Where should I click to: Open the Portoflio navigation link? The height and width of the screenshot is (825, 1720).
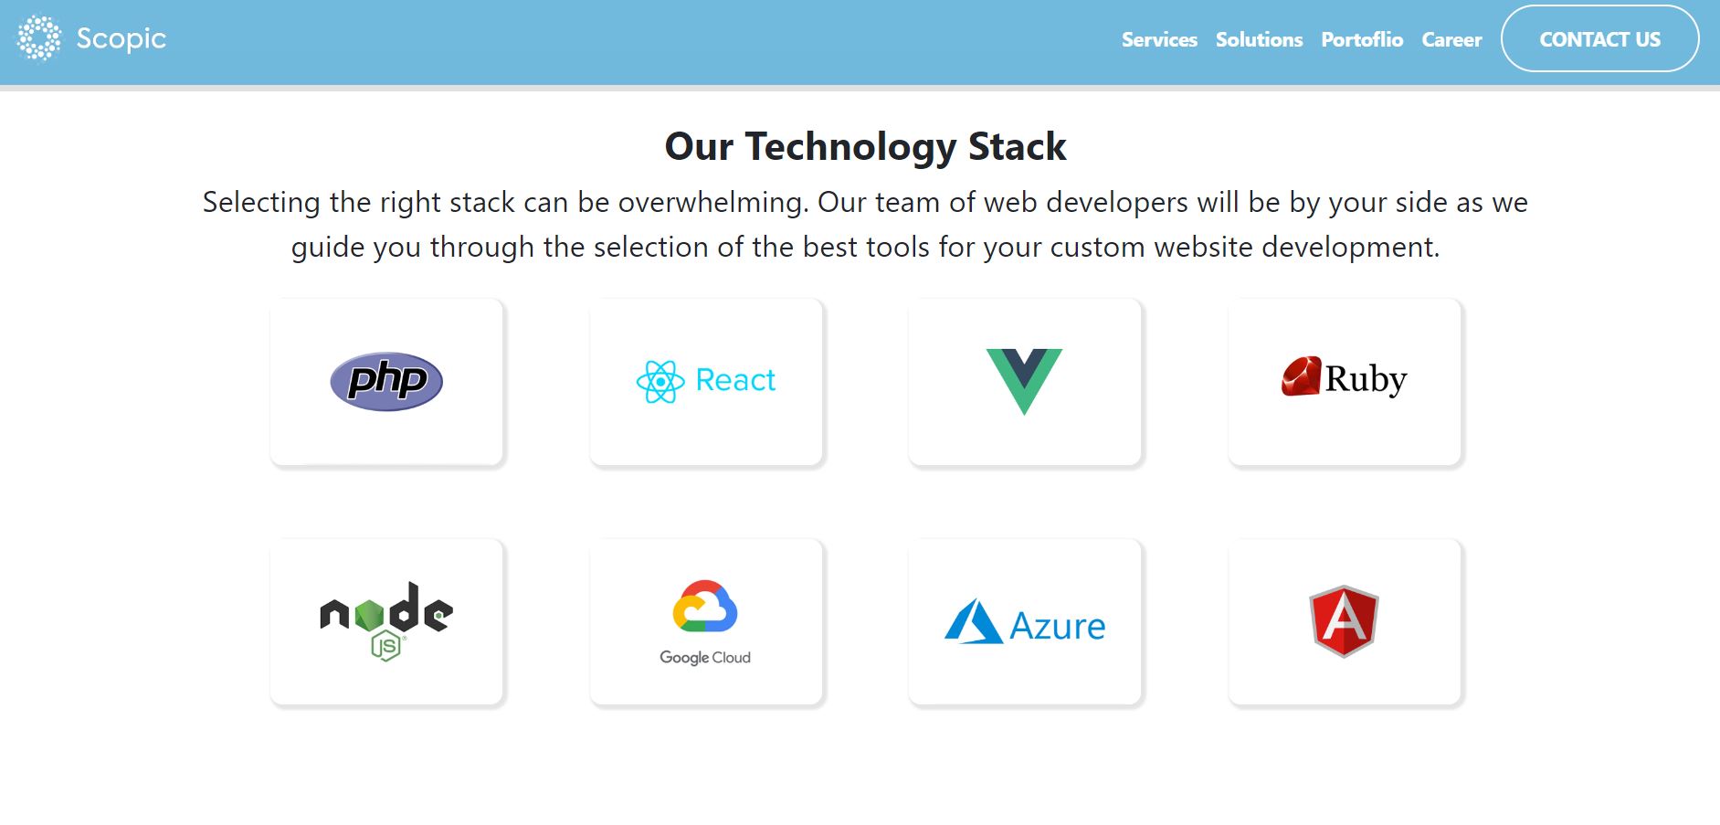(1362, 39)
